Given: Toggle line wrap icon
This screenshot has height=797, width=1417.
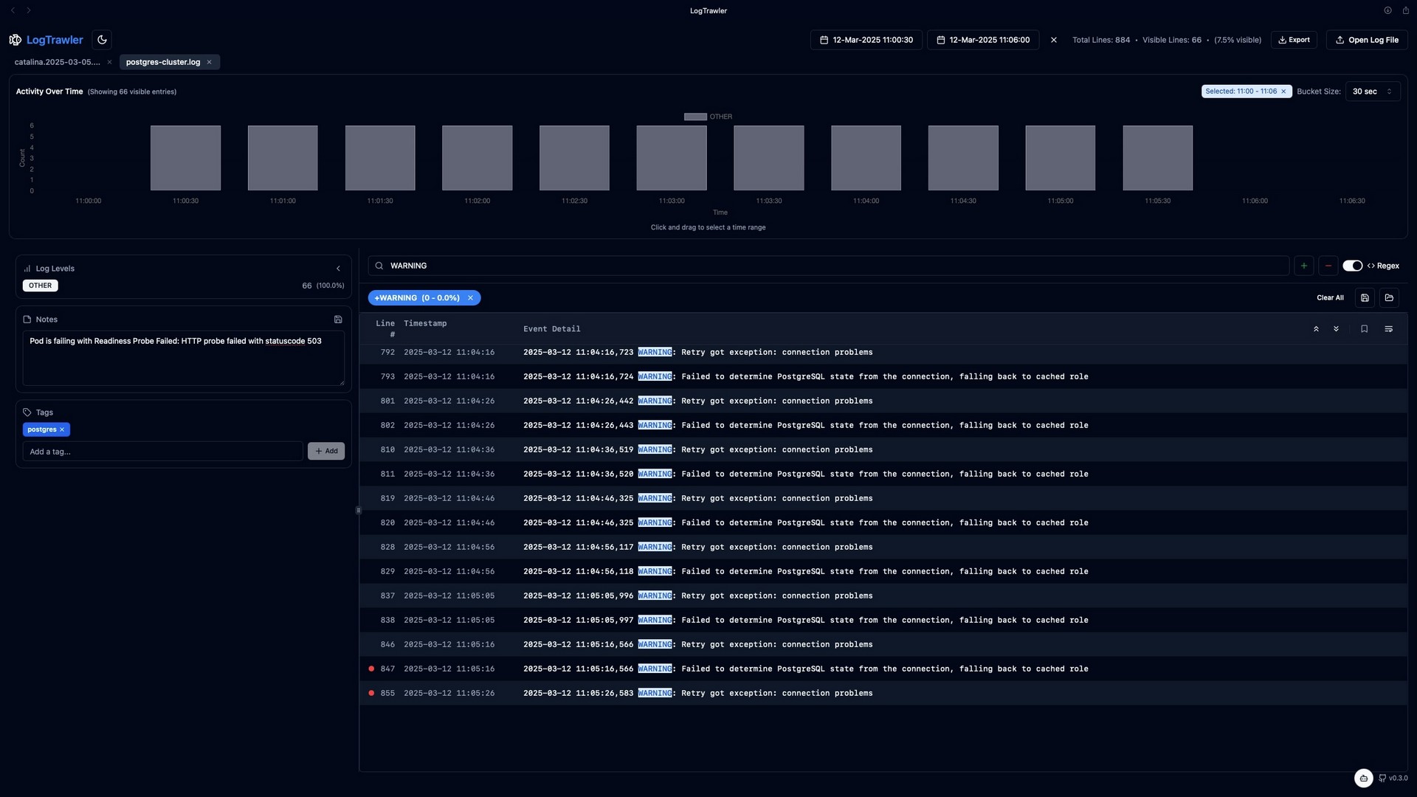Looking at the screenshot, I should 1389,329.
